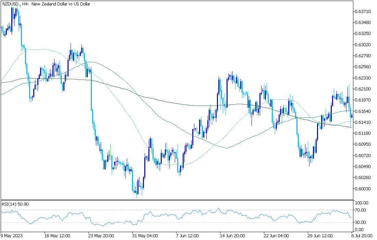The image size is (377, 240).
Task: Click the 29 Jun 12:00 time label
Action: pyautogui.click(x=320, y=236)
